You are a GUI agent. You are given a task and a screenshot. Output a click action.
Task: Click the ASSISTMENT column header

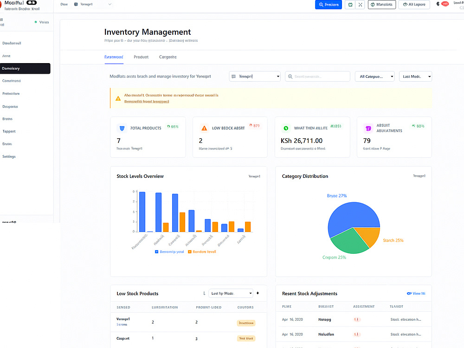(x=364, y=307)
